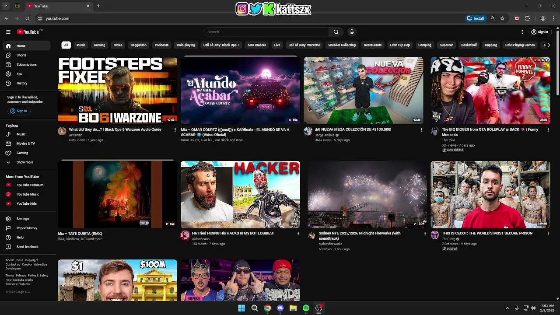The width and height of the screenshot is (560, 315).
Task: Open options for THIS IS CECOT video
Action: point(548,234)
